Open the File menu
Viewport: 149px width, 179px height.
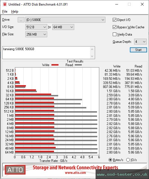[5, 11]
